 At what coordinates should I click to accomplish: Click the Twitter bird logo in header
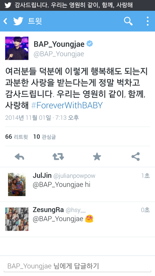[x=18, y=21]
